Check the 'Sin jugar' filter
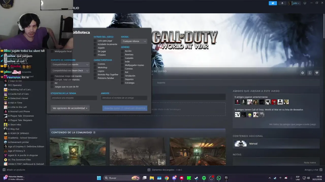 pyautogui.click(x=95, y=51)
